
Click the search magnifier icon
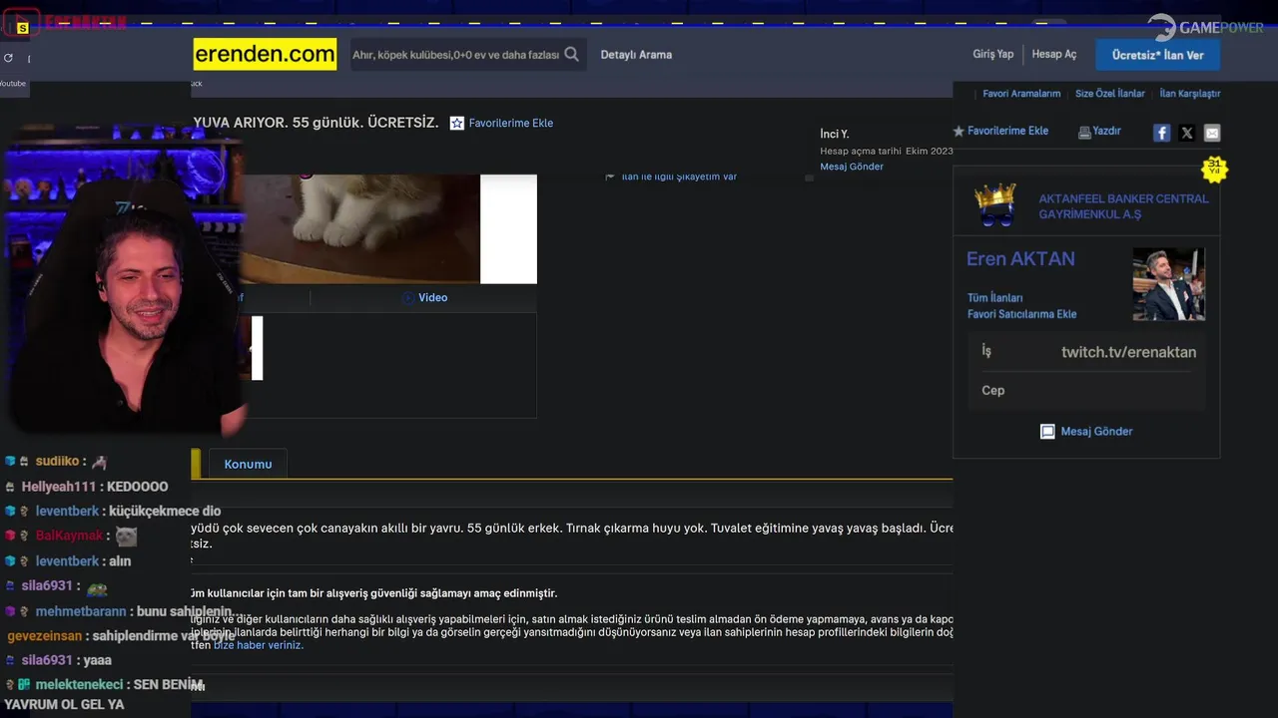[x=571, y=55]
